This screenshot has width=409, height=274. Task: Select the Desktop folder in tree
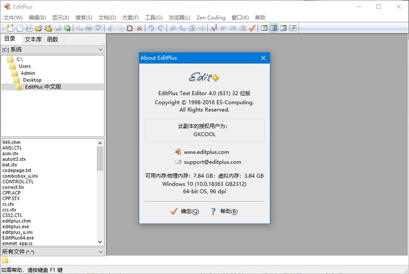[32, 80]
